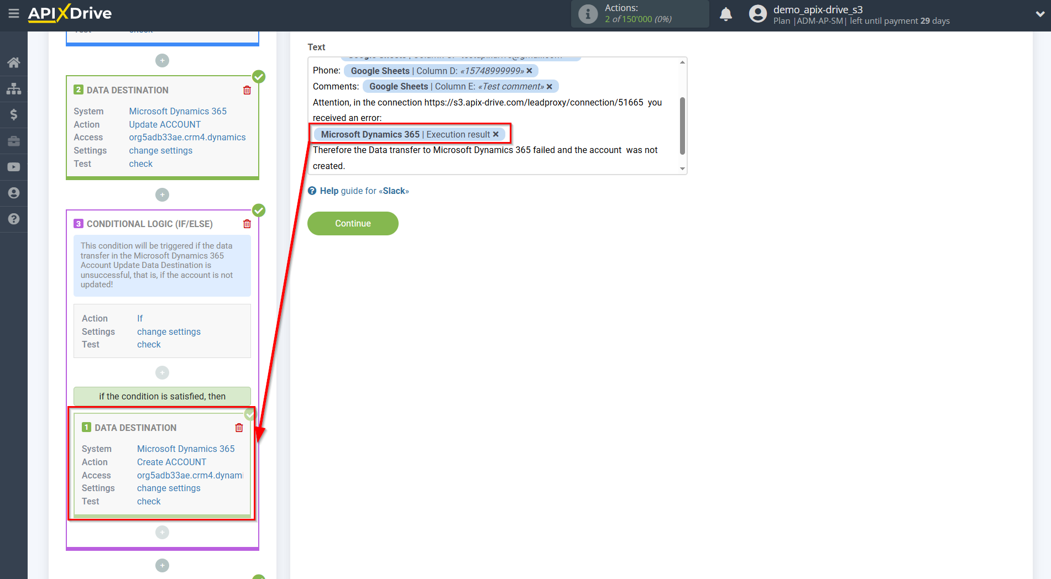Open the Home sidebar icon
This screenshot has width=1051, height=579.
14,62
